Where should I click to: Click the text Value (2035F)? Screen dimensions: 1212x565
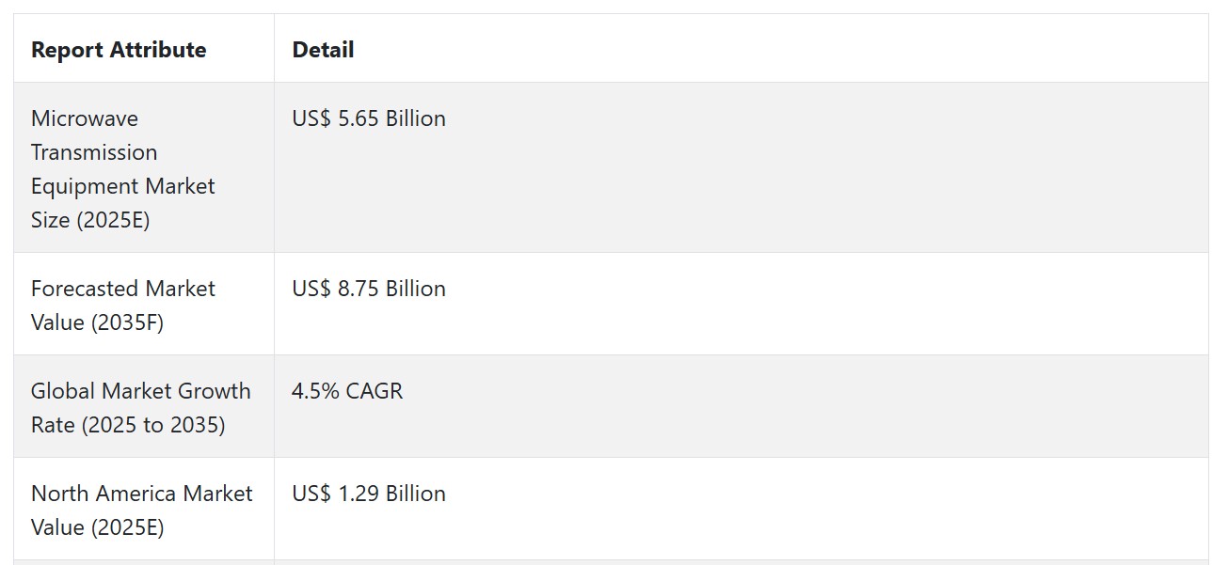coord(97,322)
